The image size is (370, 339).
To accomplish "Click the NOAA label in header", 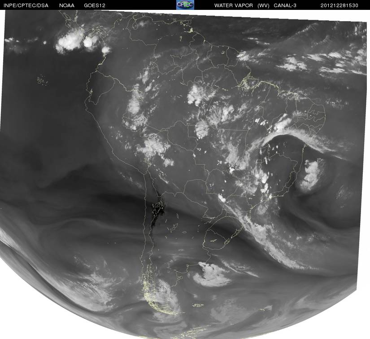I will pyautogui.click(x=67, y=5).
